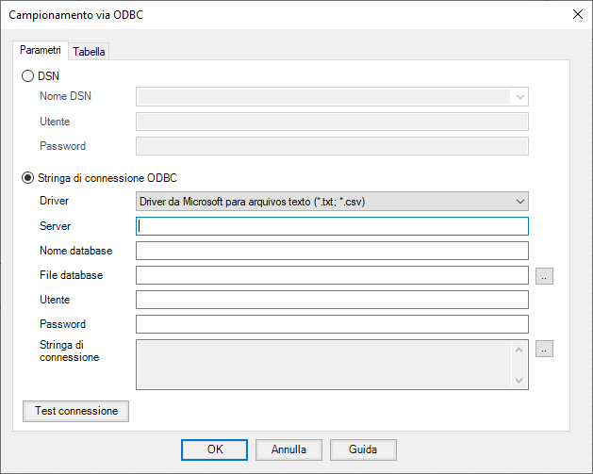Click the File database text box

tap(332, 275)
